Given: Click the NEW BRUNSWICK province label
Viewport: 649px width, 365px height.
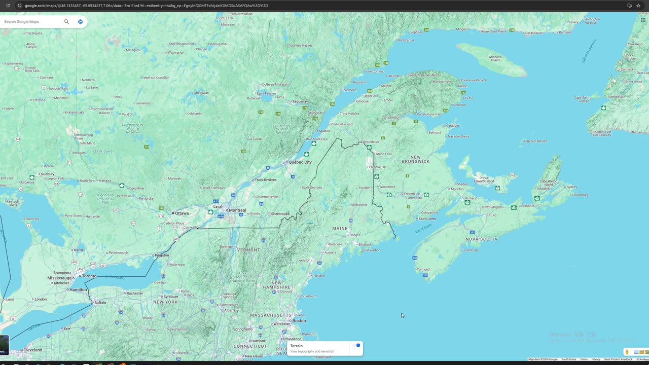Looking at the screenshot, I should point(416,159).
